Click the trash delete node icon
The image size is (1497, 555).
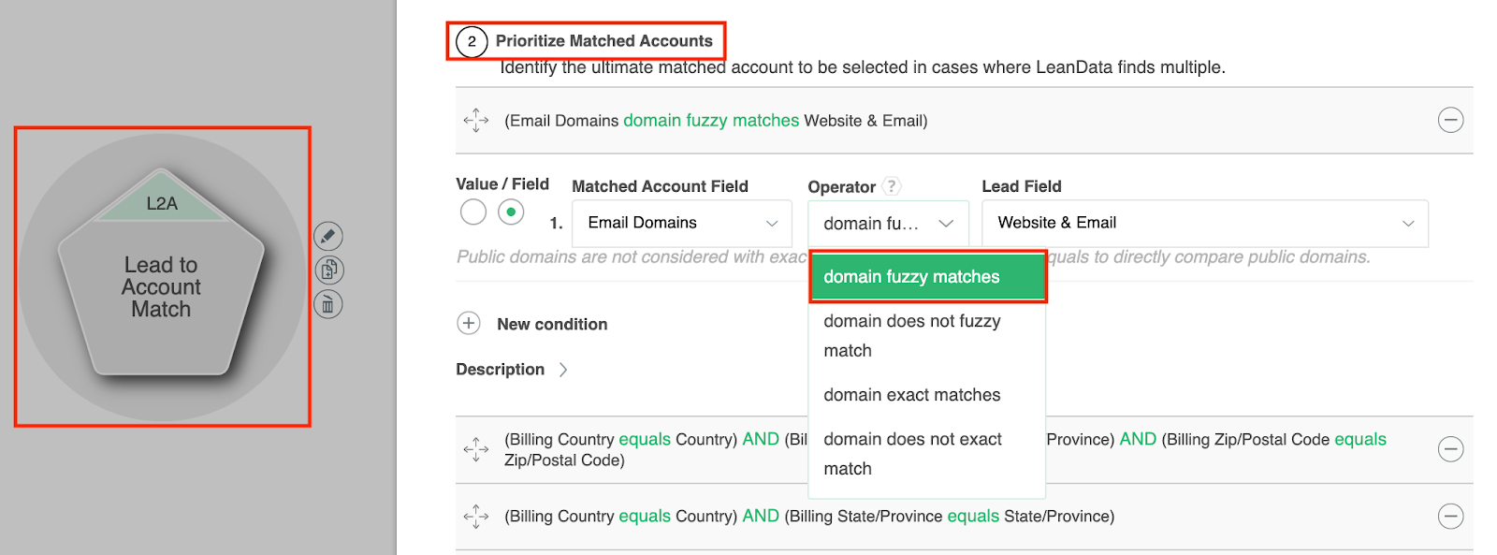click(327, 305)
